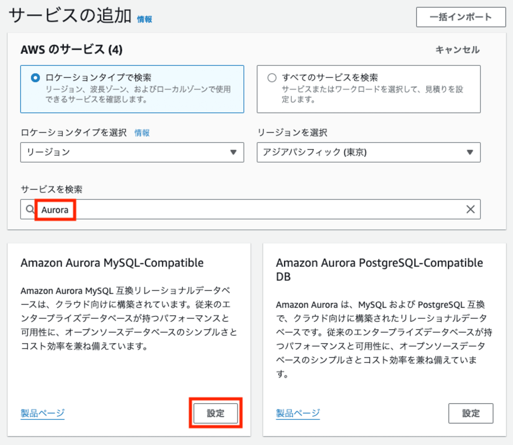Click キャンセル in the AWS services panel
Screen dimensions: 513x445
(x=458, y=50)
